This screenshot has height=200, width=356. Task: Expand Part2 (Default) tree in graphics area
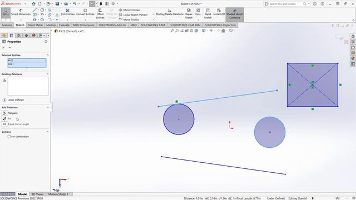pos(52,31)
